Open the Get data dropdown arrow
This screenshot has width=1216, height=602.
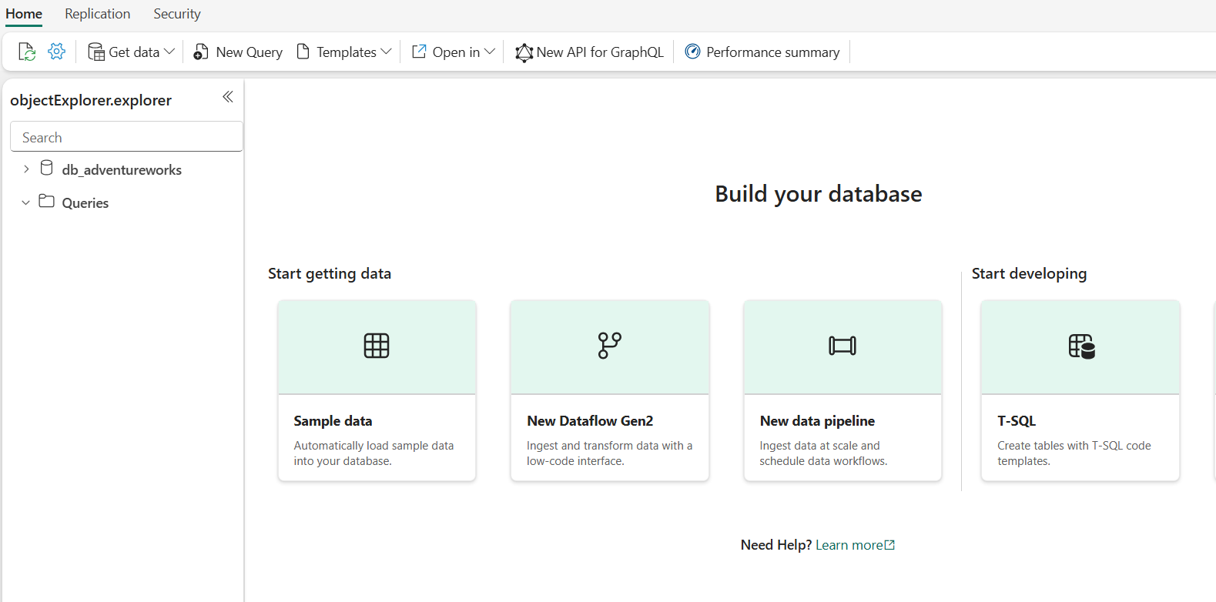[169, 52]
